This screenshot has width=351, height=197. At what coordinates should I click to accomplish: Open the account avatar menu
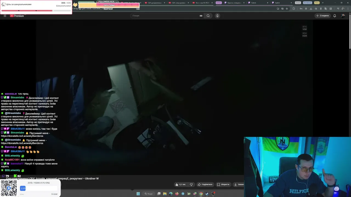point(343,16)
